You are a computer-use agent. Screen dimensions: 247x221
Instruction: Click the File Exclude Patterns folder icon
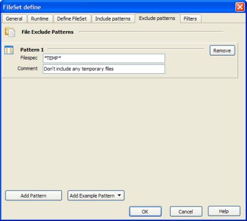point(10,32)
